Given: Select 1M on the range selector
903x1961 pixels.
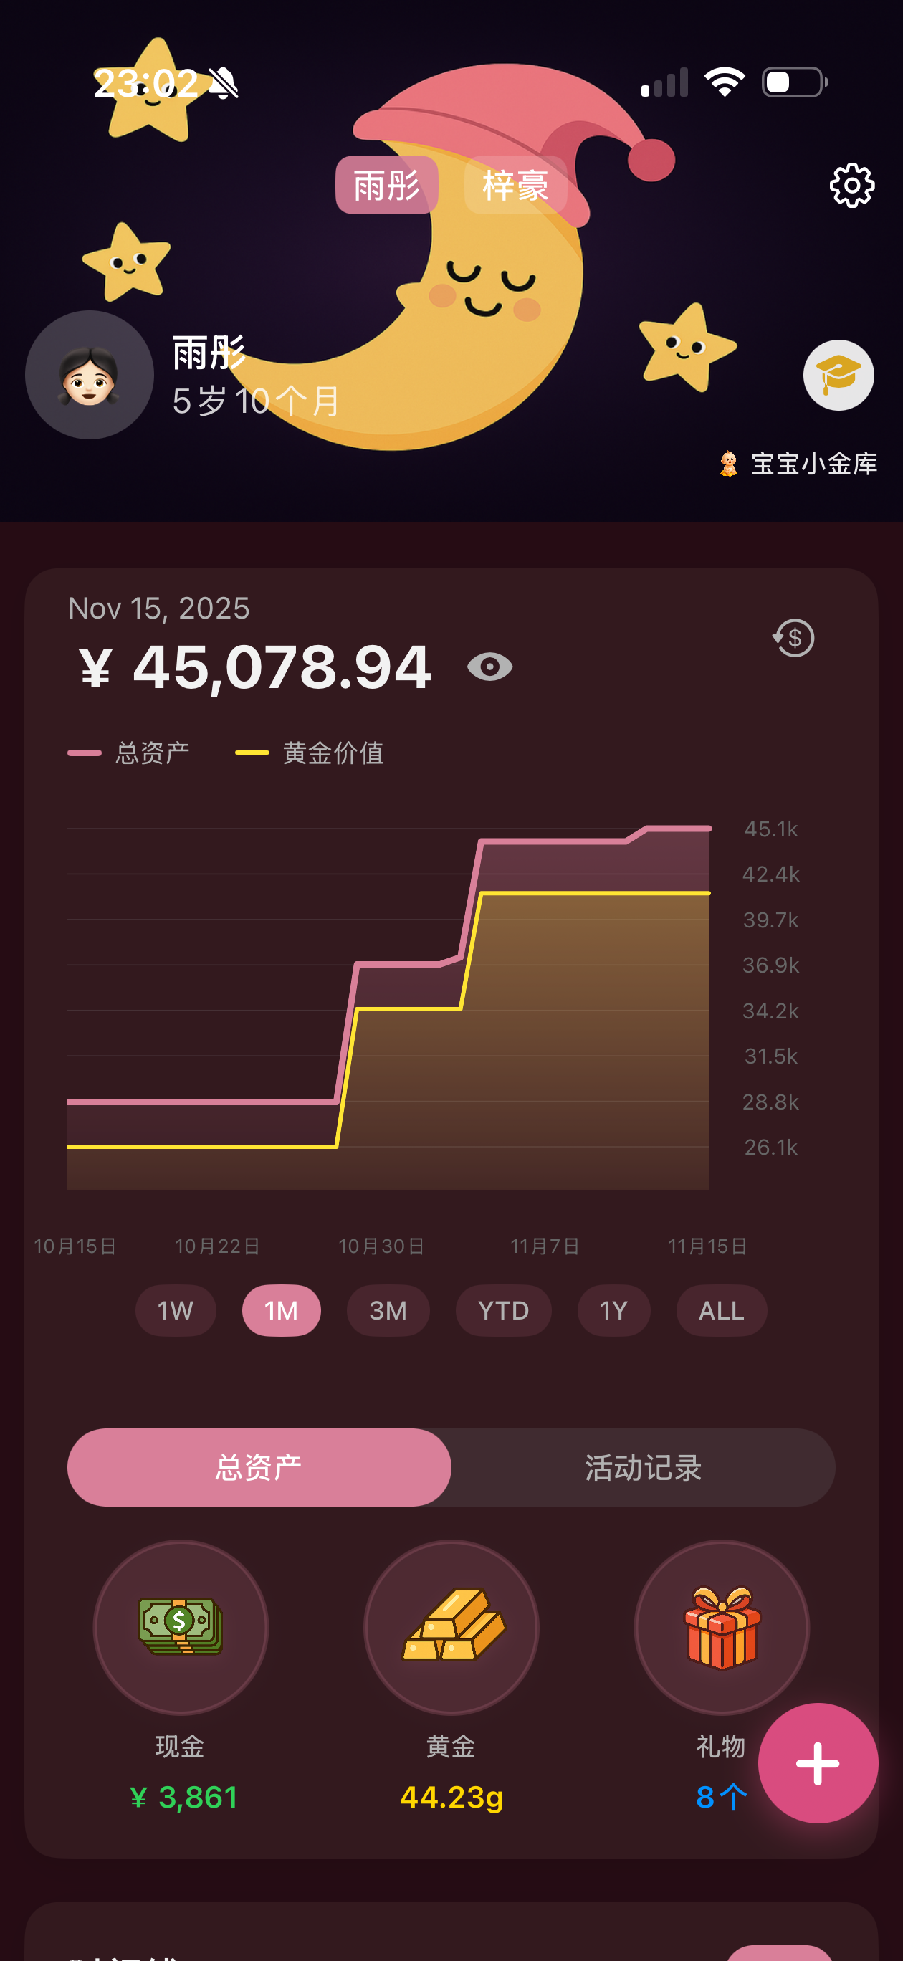Looking at the screenshot, I should tap(281, 1311).
